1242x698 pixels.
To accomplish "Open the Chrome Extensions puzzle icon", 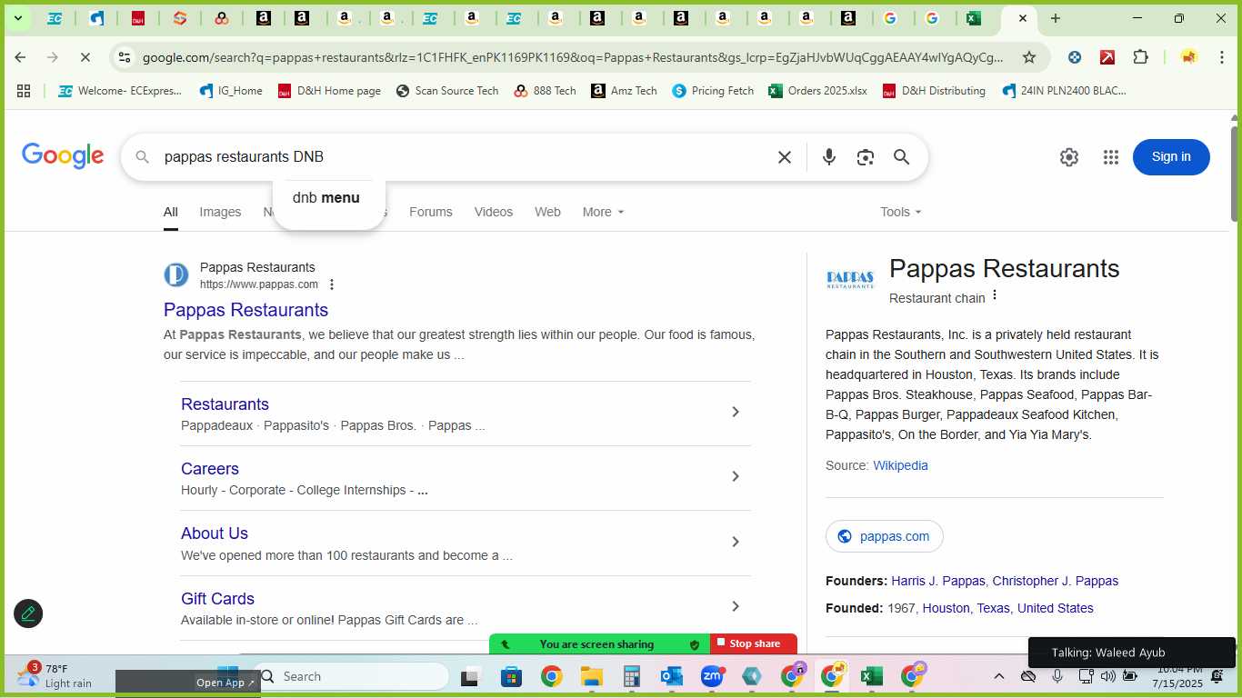I will [1140, 57].
